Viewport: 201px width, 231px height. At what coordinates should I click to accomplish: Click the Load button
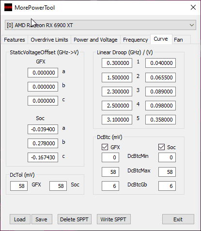tap(20, 219)
